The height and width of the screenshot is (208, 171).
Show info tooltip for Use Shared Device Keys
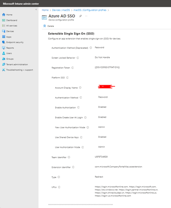[81, 137]
